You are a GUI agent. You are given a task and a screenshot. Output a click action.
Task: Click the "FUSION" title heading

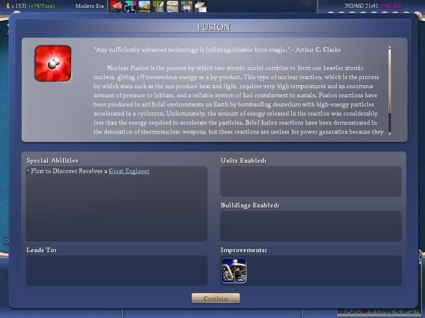tap(214, 27)
